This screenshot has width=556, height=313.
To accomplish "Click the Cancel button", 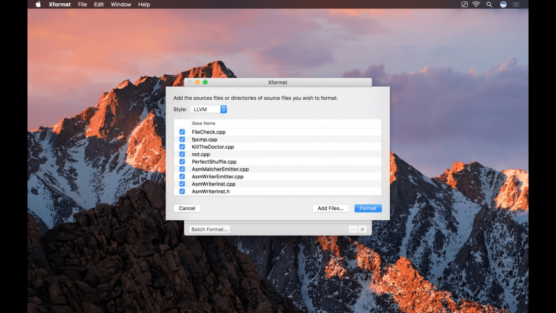I will (x=187, y=208).
